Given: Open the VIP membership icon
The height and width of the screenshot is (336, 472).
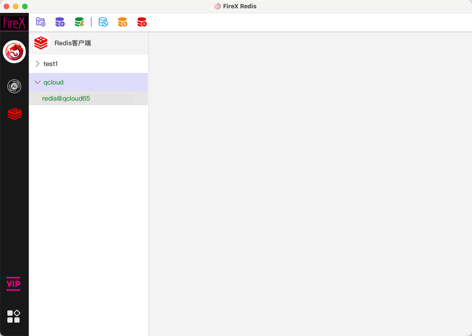Looking at the screenshot, I should [13, 283].
